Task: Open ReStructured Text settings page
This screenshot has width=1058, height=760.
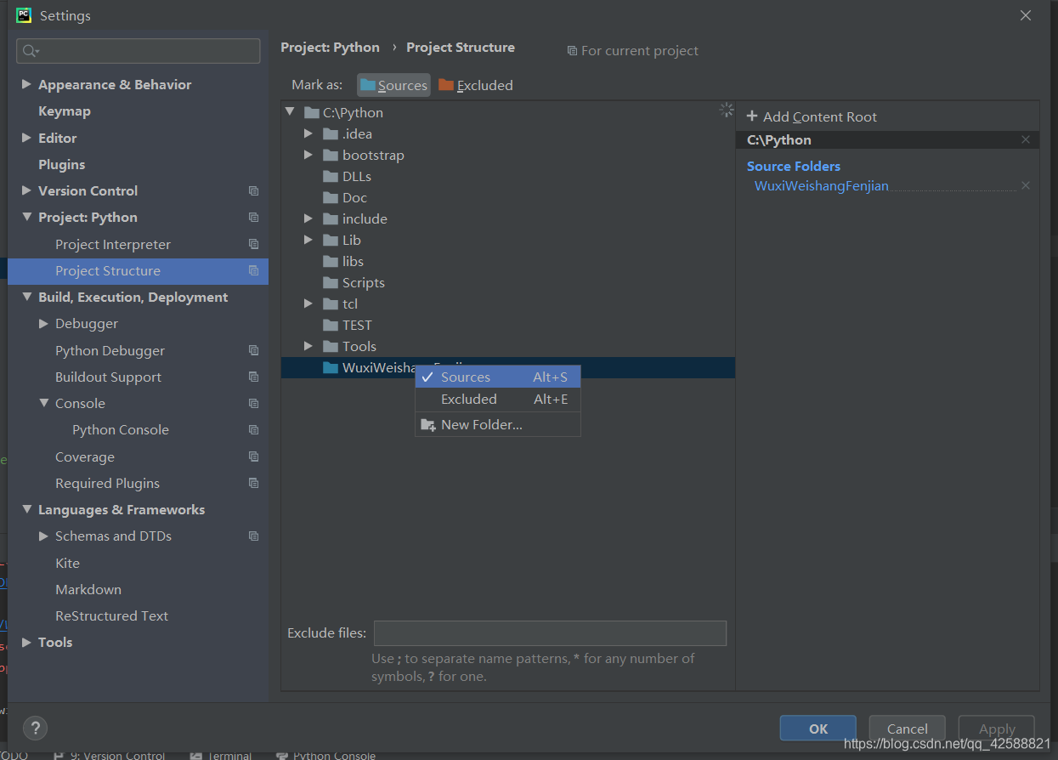Action: (x=111, y=615)
